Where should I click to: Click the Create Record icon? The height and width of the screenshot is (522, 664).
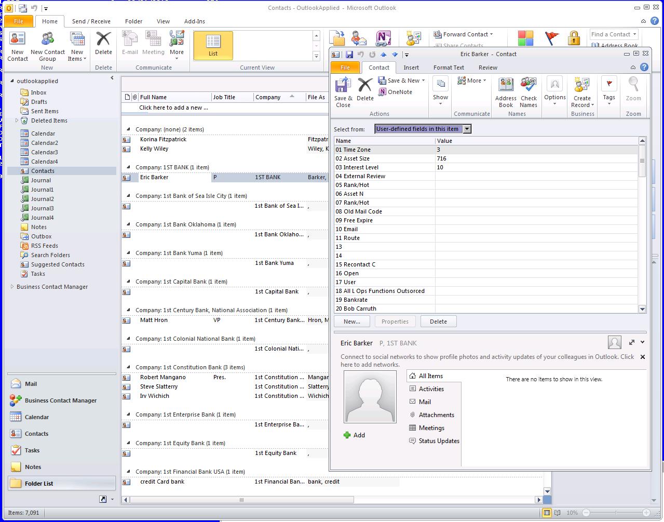coord(582,92)
